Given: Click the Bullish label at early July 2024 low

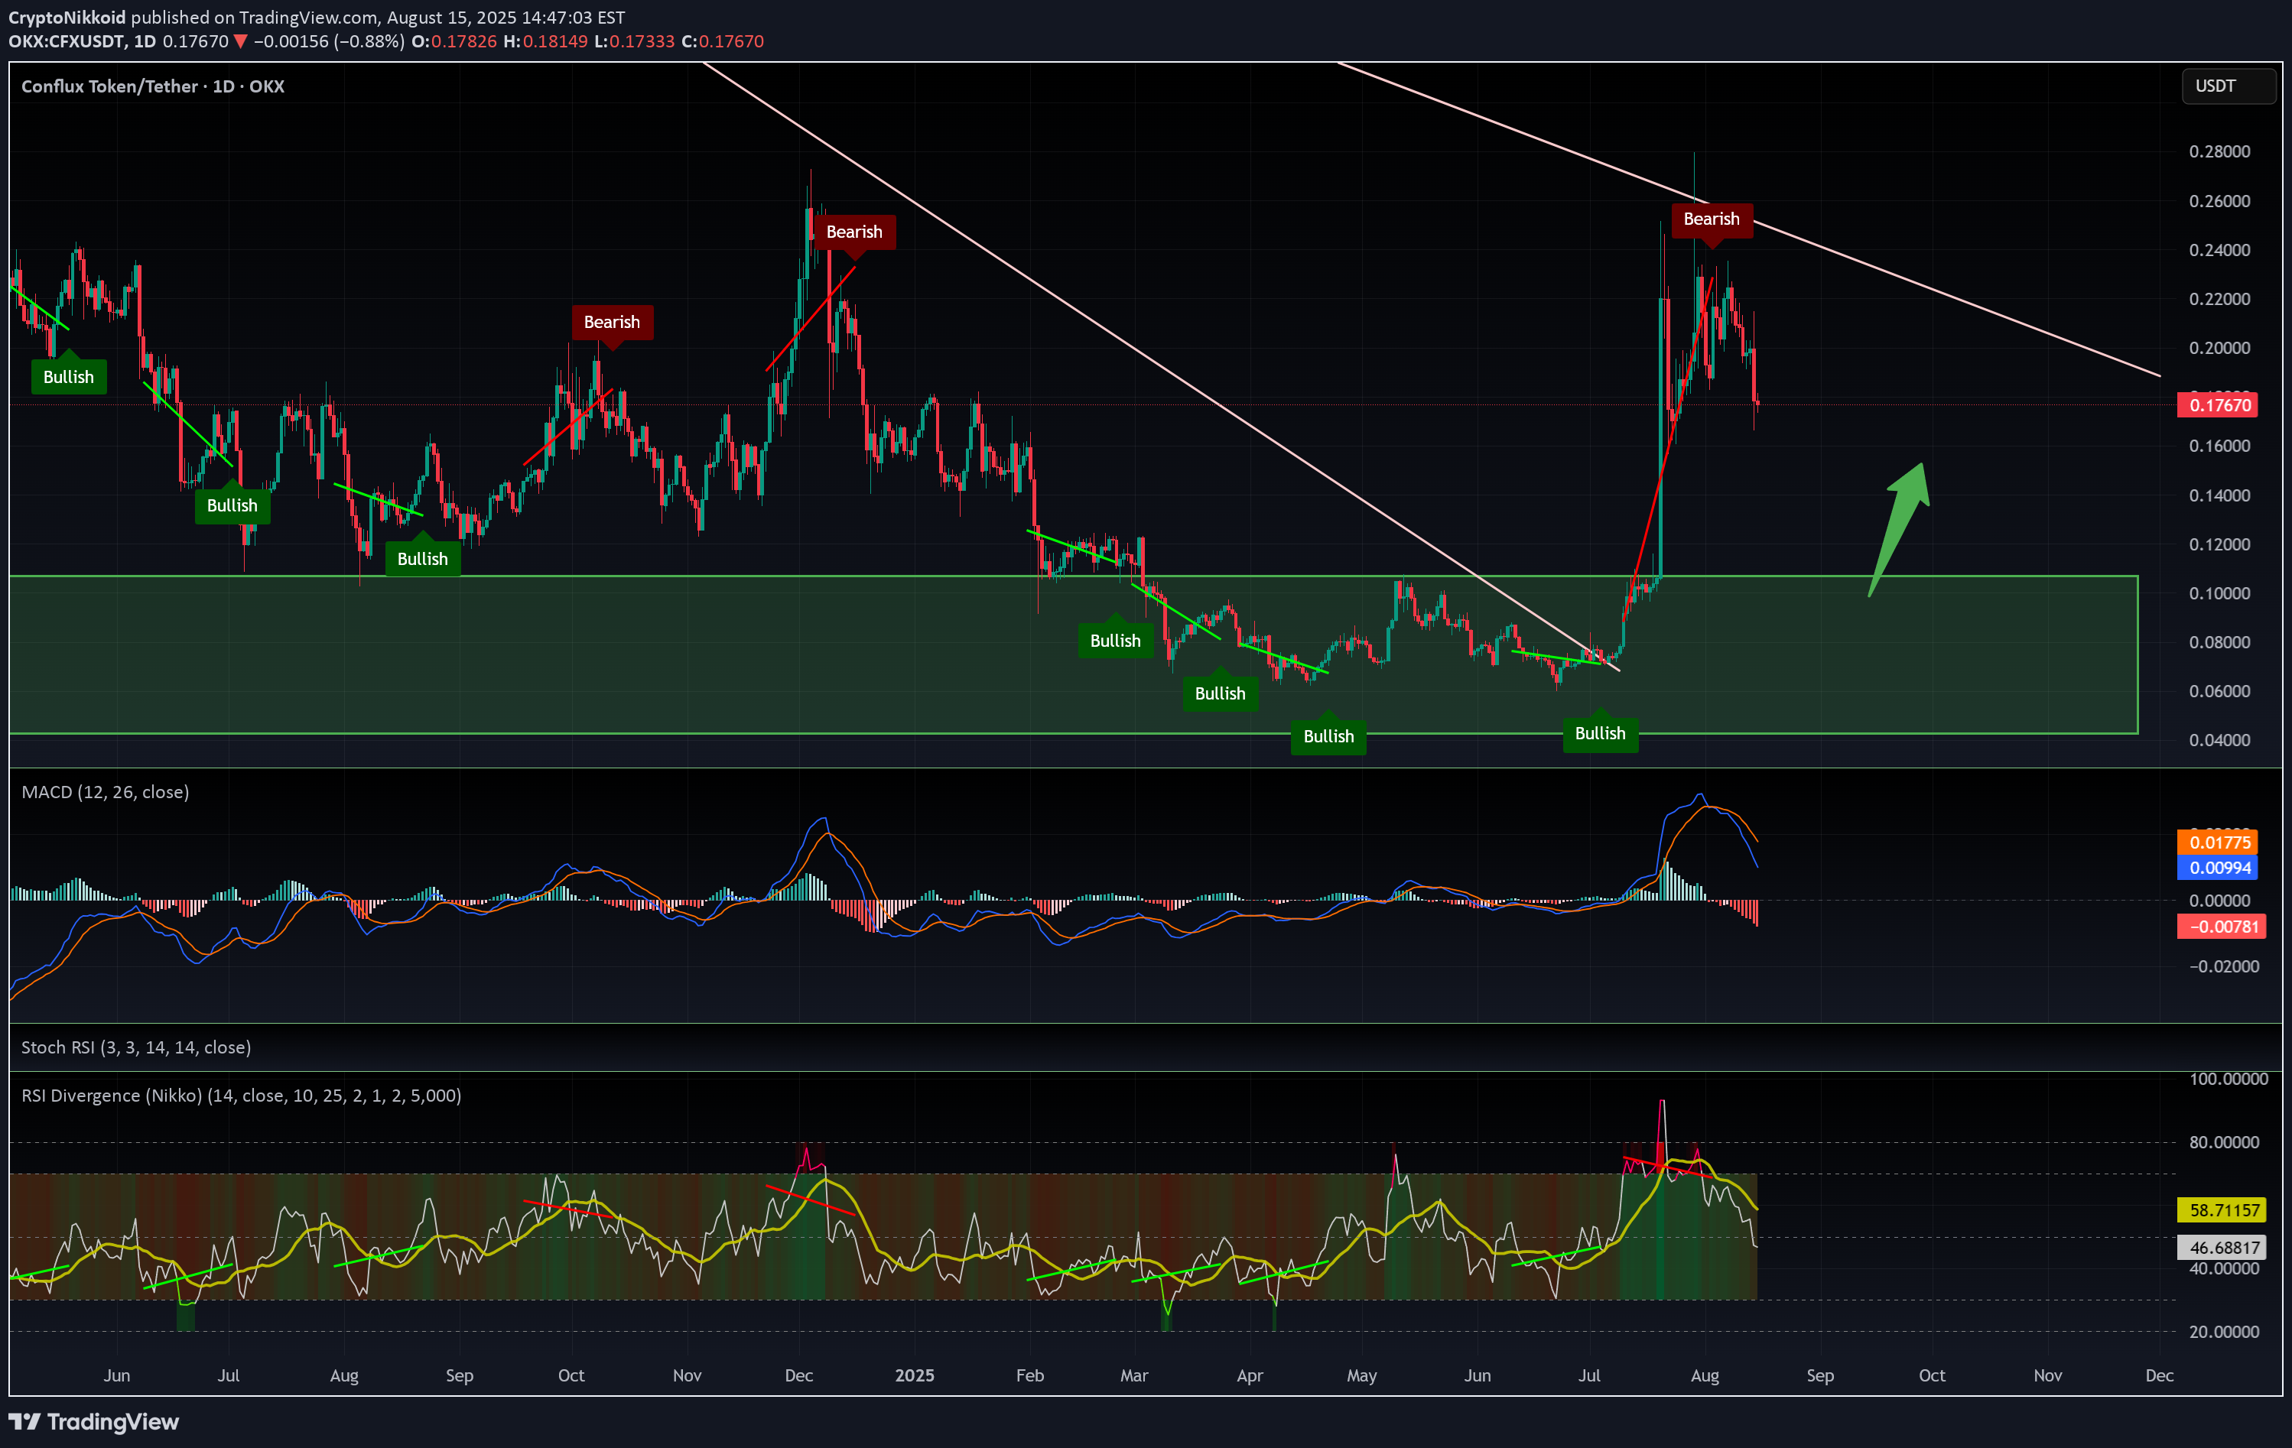Looking at the screenshot, I should click(x=232, y=505).
